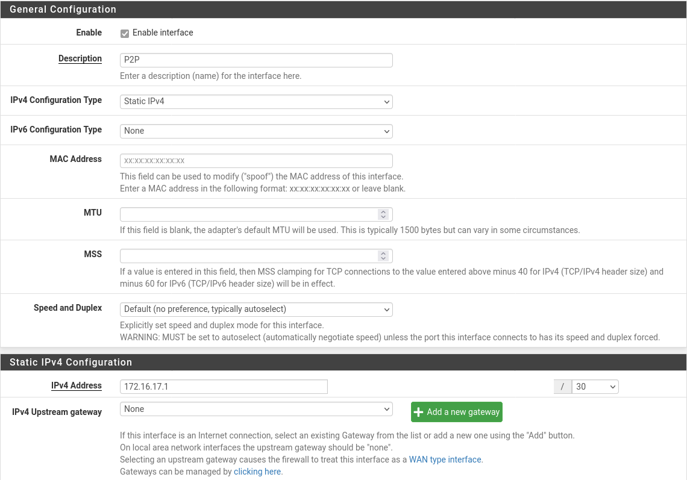Click the MSS label
Screen dimensions: 687x480
click(93, 254)
